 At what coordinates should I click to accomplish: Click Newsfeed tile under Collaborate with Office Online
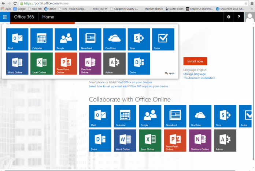[x=175, y=116]
